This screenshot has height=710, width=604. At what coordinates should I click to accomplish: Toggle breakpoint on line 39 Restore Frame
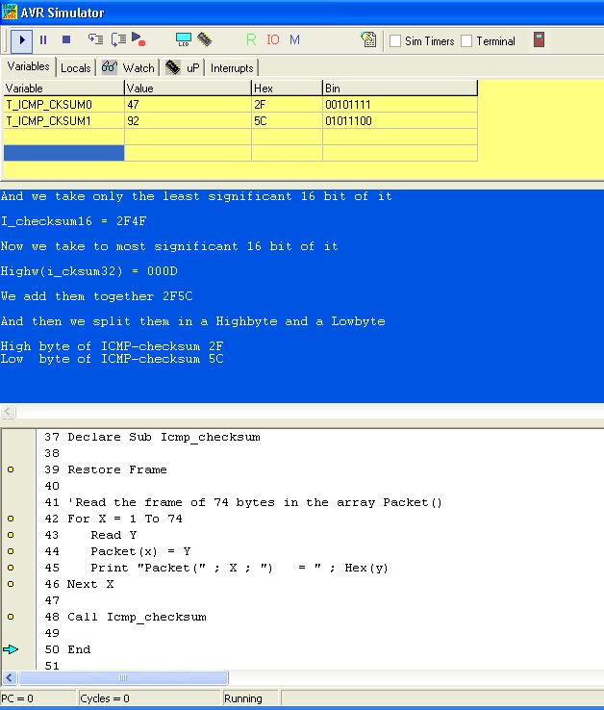tap(11, 469)
